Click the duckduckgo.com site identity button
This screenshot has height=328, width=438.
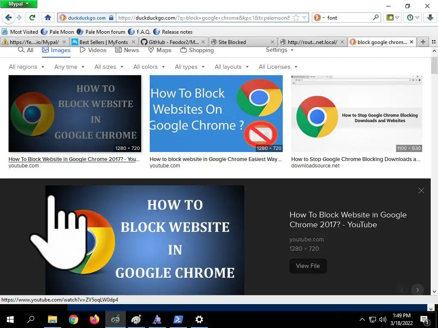(x=86, y=18)
